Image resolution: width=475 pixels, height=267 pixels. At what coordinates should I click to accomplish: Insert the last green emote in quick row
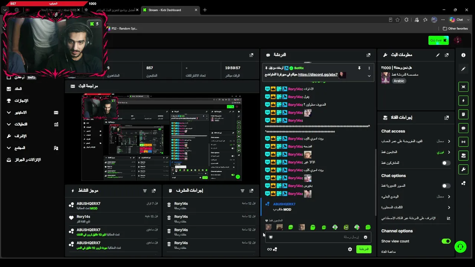[368, 227]
